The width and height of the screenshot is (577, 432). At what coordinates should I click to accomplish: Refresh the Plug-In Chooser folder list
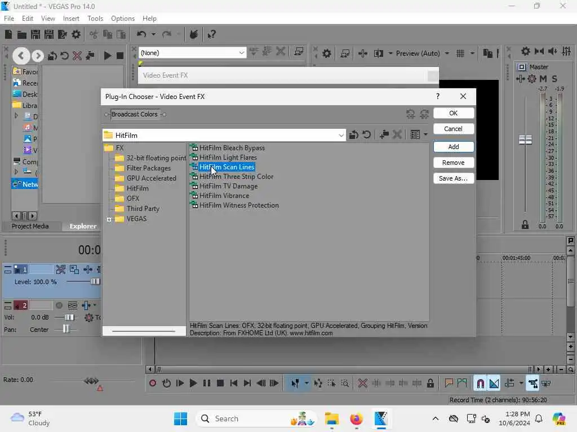(x=366, y=135)
